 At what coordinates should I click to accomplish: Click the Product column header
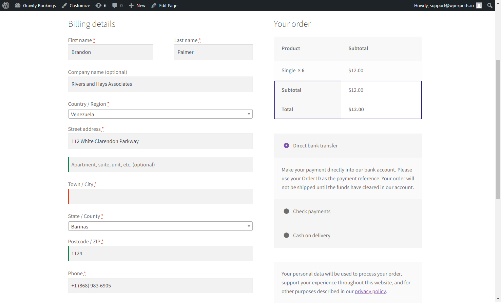click(291, 48)
